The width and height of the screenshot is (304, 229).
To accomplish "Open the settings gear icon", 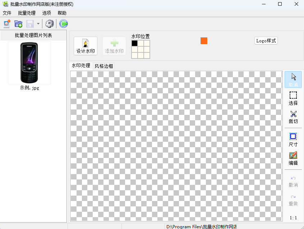I will point(50,24).
